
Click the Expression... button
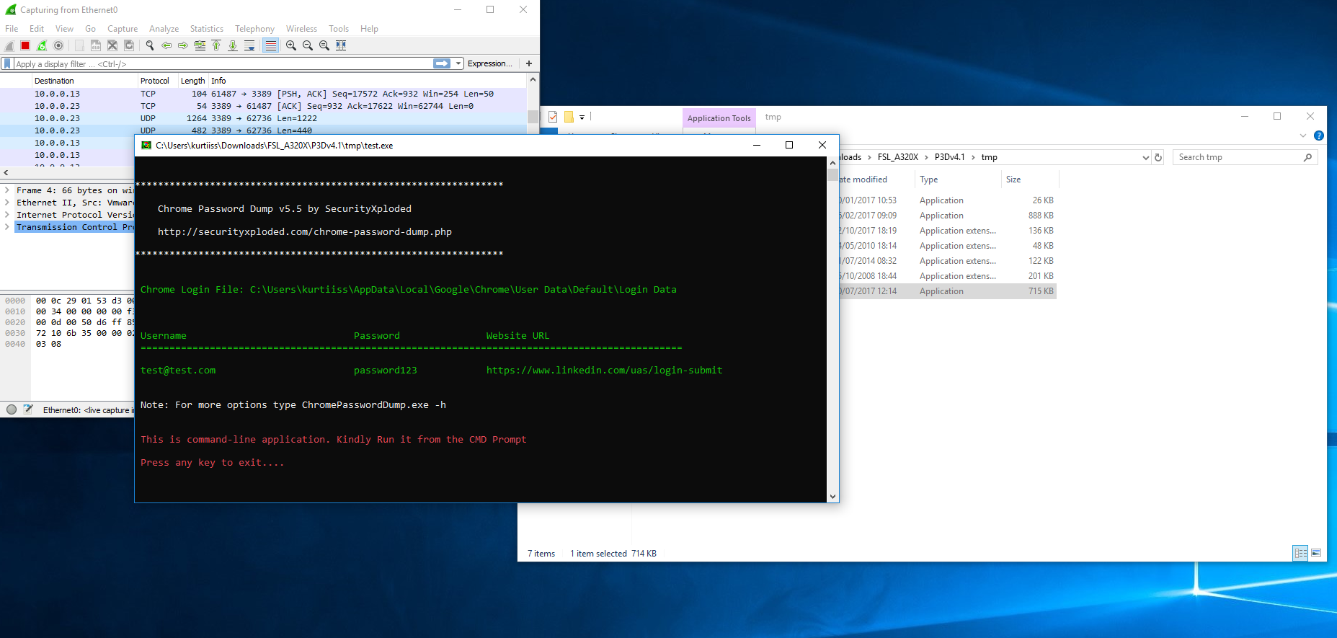tap(489, 63)
